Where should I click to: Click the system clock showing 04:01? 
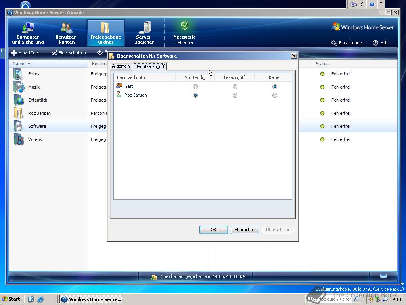click(396, 299)
